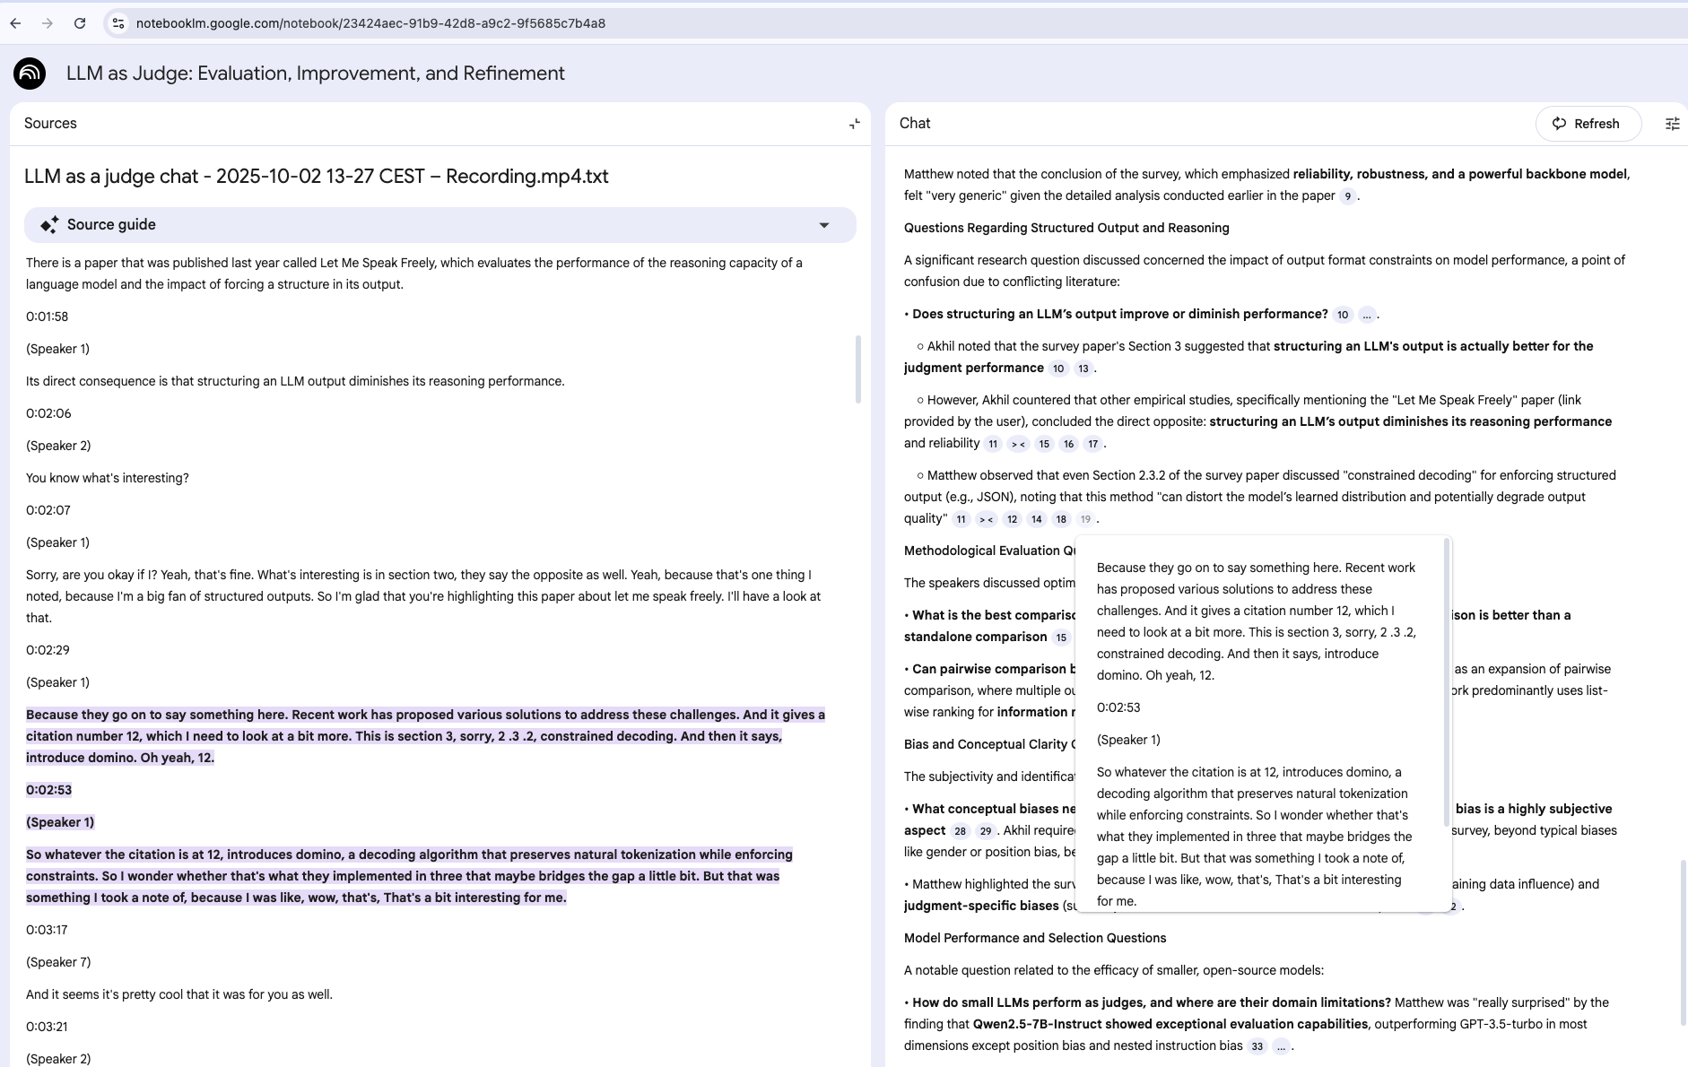
Task: Click citation 28 next to 'aspect'
Action: pos(960,831)
